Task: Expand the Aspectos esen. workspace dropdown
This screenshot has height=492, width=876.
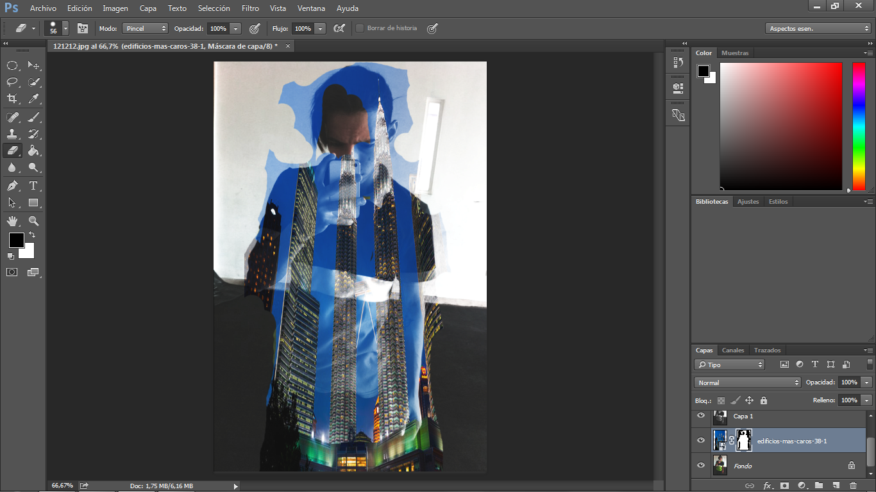Action: (818, 28)
